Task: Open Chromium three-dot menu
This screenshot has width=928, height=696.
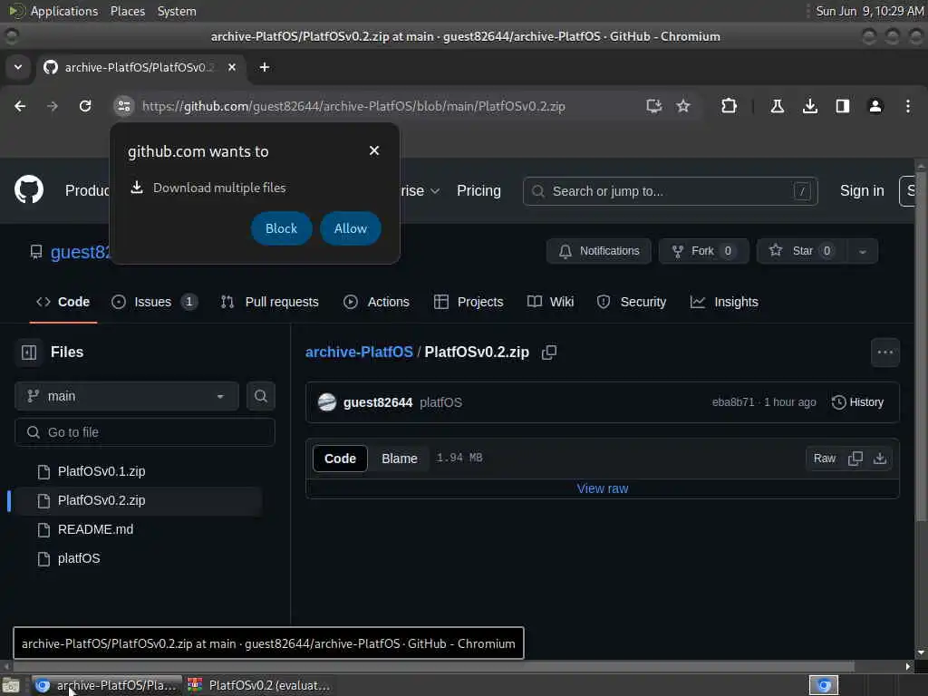Action: click(907, 106)
